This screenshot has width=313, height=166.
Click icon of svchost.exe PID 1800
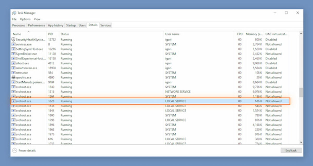(x=14, y=115)
